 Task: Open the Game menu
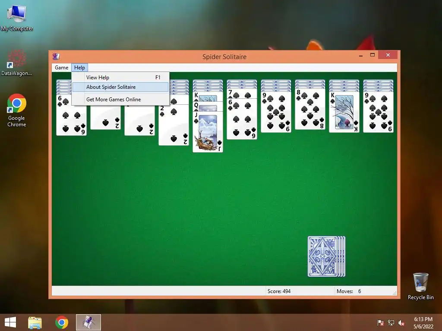(x=61, y=68)
